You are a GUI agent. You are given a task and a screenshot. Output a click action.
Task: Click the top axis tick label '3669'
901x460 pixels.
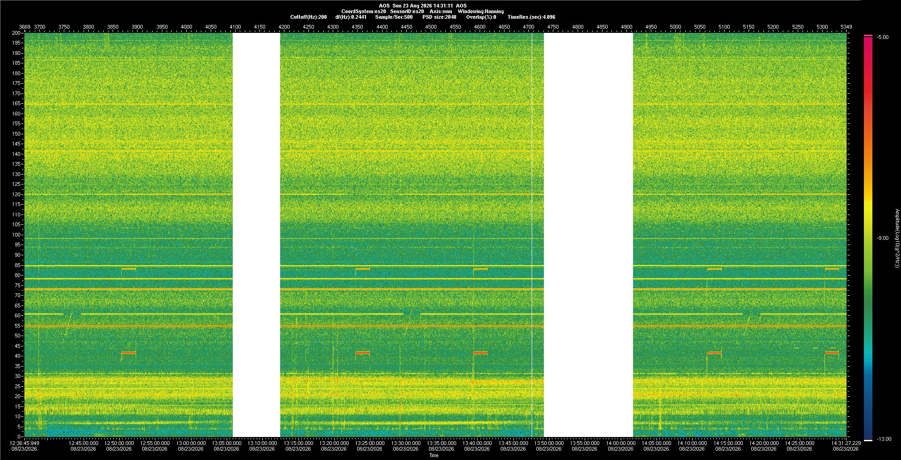(x=24, y=27)
